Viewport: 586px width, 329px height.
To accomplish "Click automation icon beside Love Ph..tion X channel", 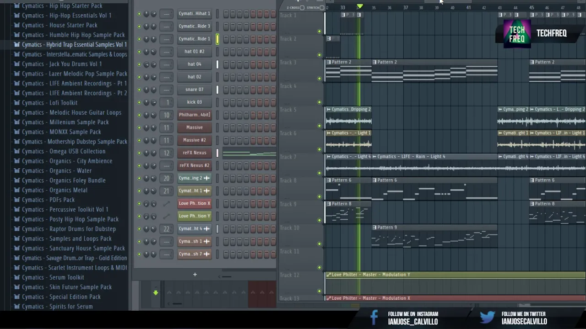I will tap(166, 203).
